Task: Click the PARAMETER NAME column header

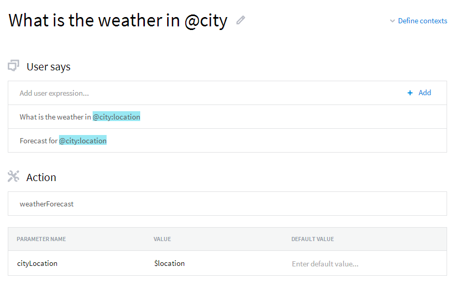Action: tap(41, 239)
